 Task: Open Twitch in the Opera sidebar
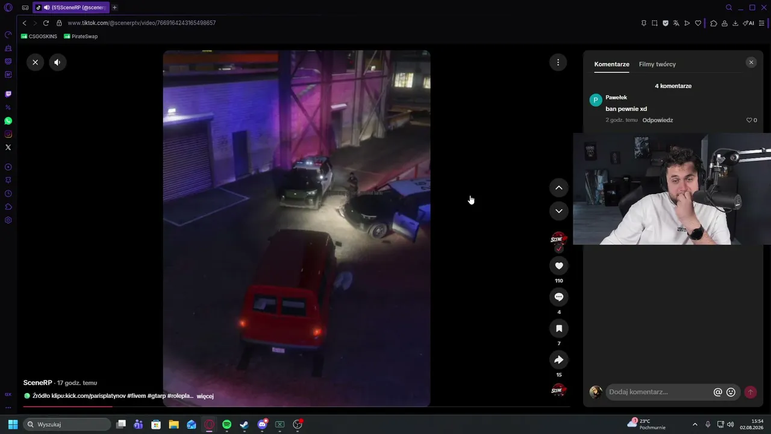point(8,94)
